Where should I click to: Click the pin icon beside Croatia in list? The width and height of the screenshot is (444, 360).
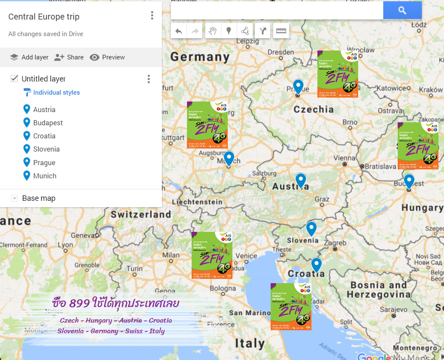pos(27,136)
